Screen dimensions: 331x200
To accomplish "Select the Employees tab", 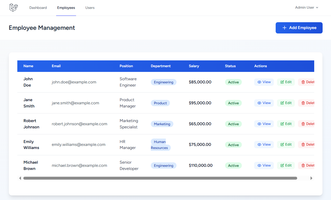I will pos(66,8).
